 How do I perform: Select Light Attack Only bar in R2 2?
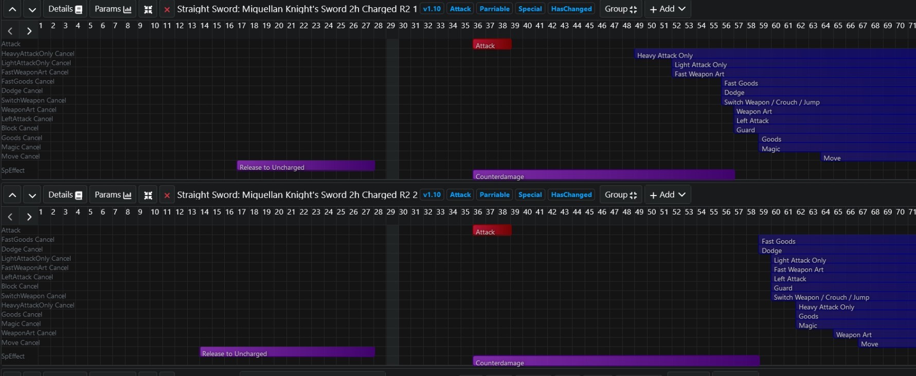pos(844,259)
